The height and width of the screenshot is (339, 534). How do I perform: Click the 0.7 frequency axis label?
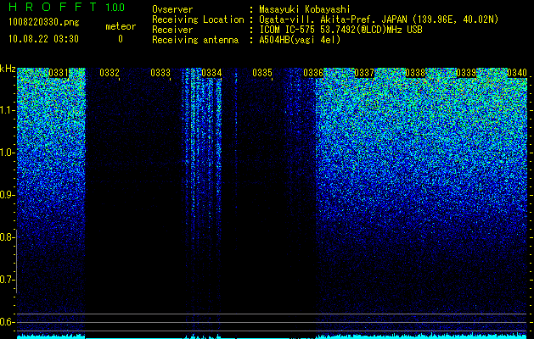[x=7, y=280]
